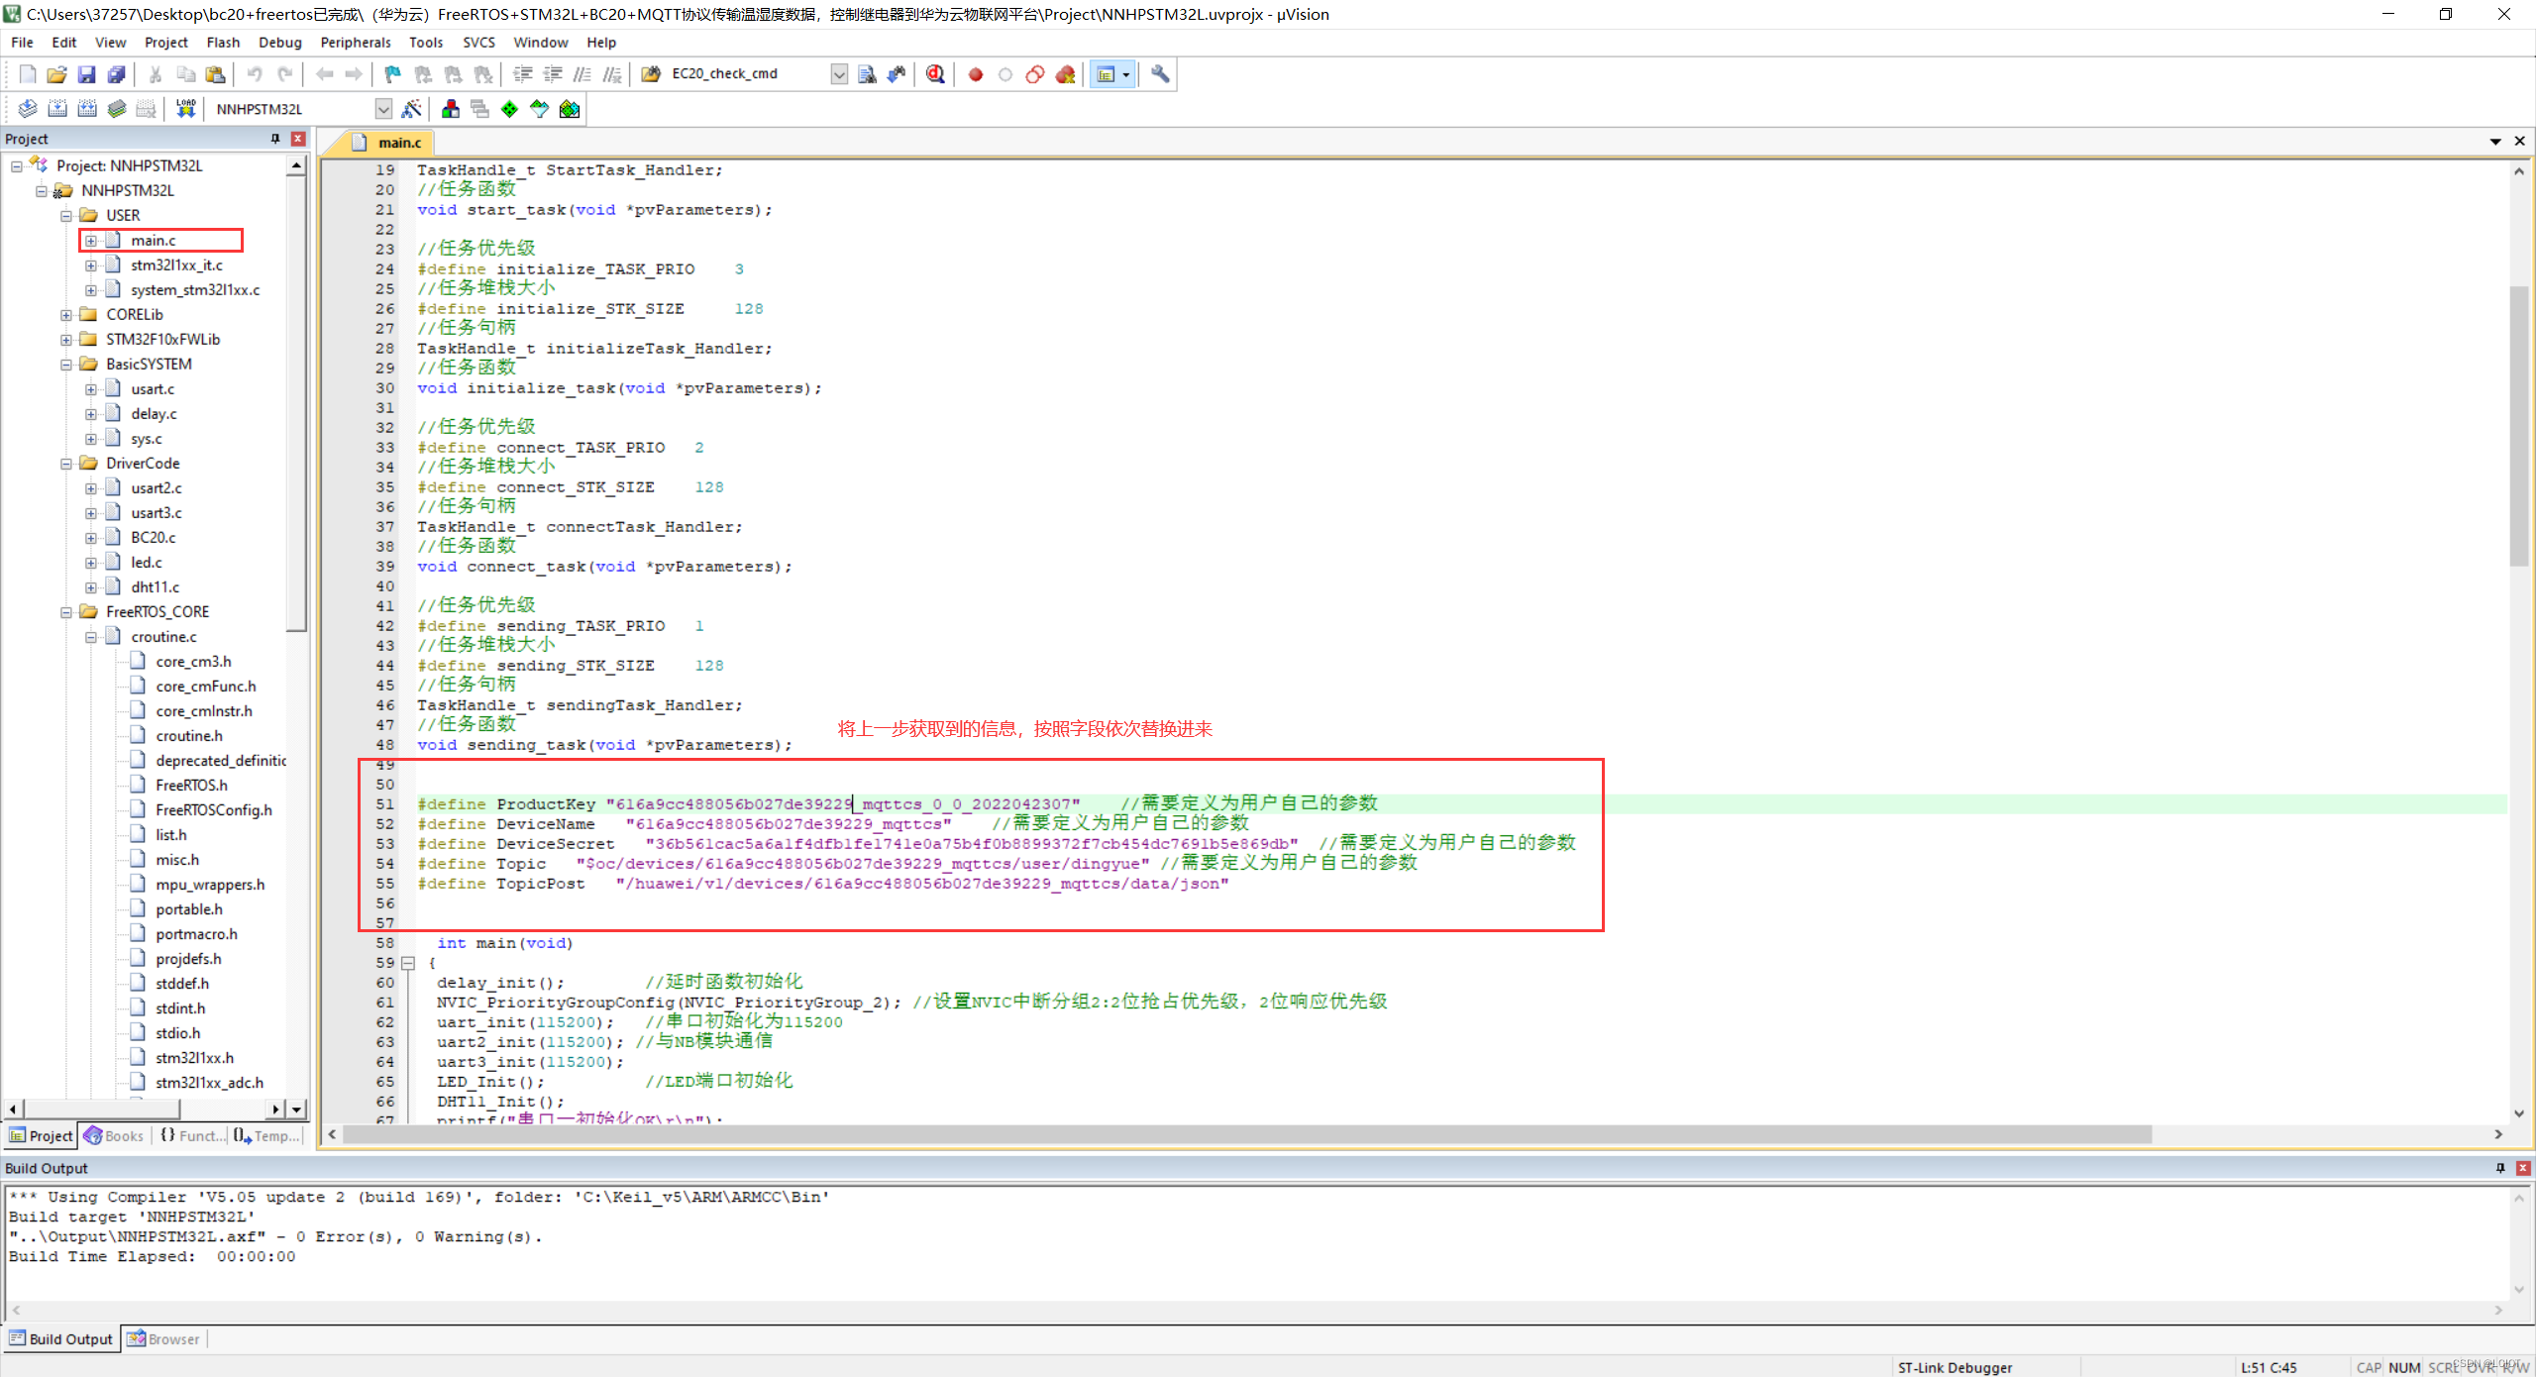Expand the CORELib folder
The height and width of the screenshot is (1377, 2536).
pos(66,314)
